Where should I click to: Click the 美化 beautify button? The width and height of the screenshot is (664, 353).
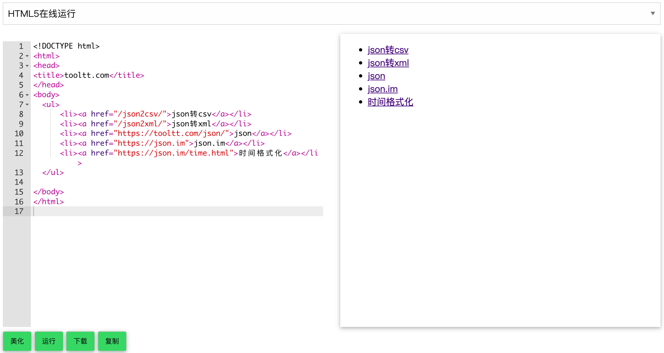point(17,341)
